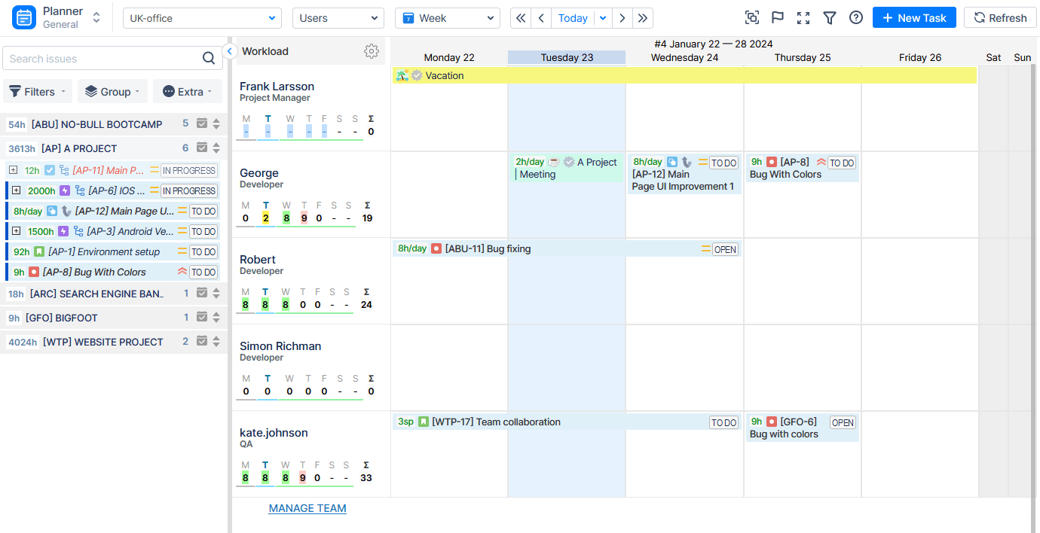
Task: Open the Week view dropdown
Action: (448, 17)
